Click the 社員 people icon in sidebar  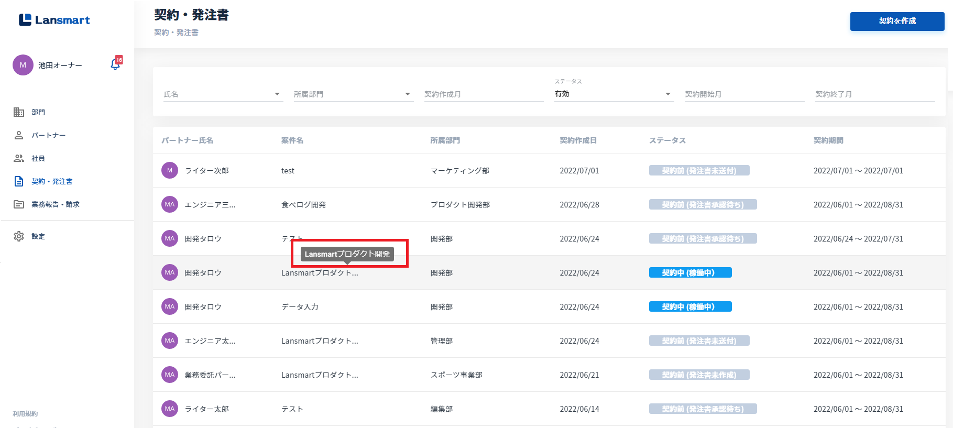19,158
